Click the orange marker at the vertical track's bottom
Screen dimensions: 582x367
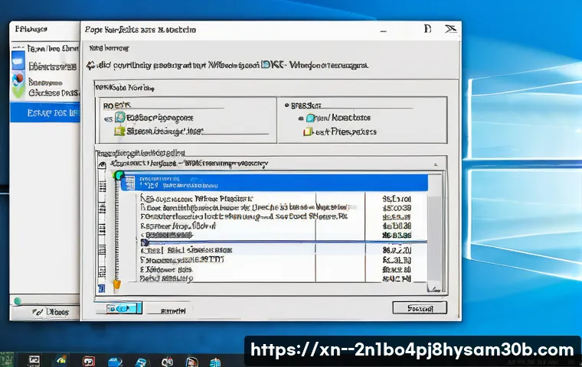117,284
